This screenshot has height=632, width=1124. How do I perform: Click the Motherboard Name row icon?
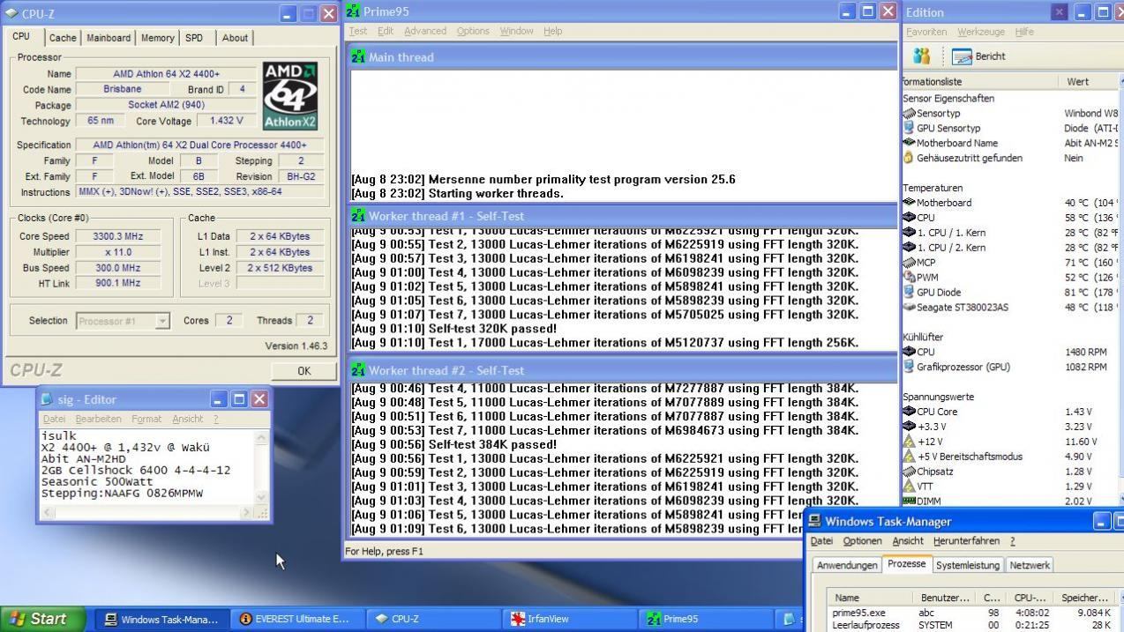coord(909,143)
